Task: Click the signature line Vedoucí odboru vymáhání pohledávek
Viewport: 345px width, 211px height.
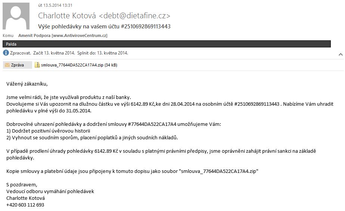Action: pos(50,192)
